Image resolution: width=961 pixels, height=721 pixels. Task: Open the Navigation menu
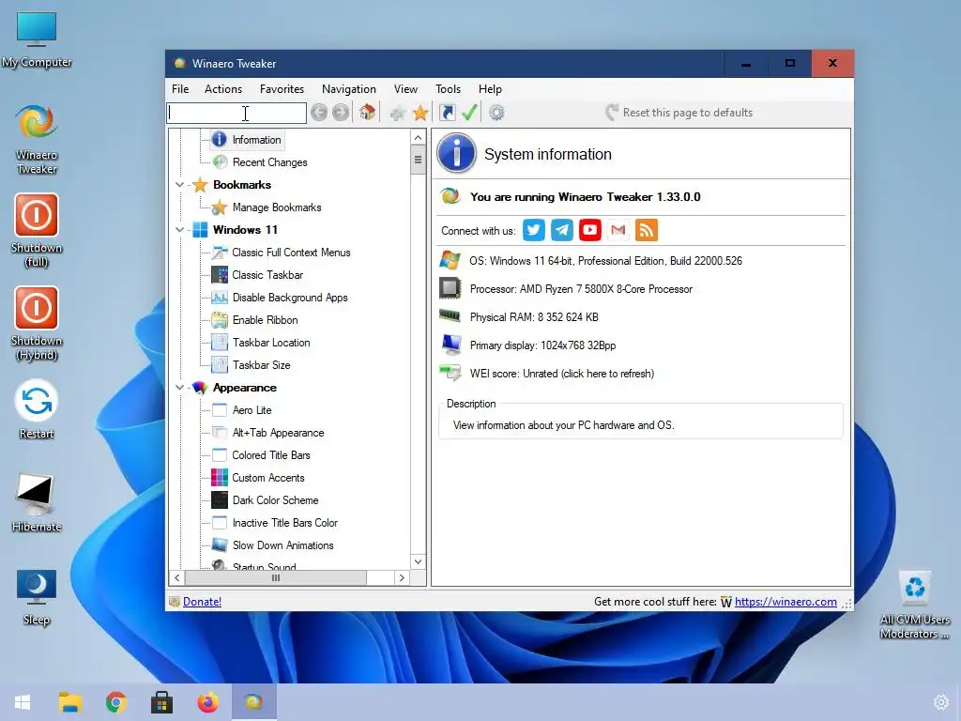pyautogui.click(x=349, y=89)
